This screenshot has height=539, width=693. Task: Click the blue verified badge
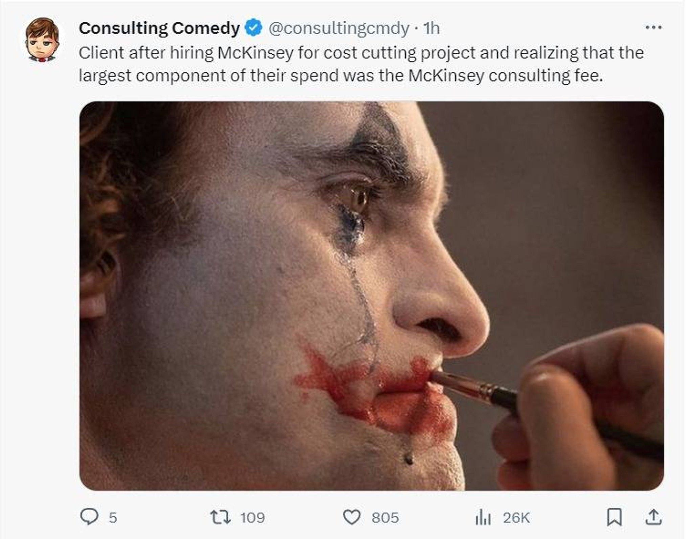(x=253, y=28)
